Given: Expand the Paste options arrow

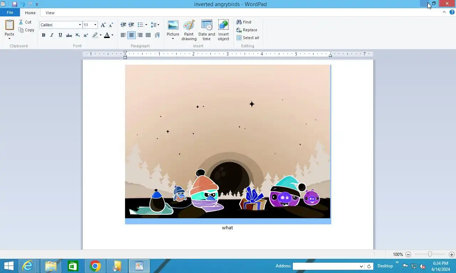Looking at the screenshot, I should (x=10, y=38).
